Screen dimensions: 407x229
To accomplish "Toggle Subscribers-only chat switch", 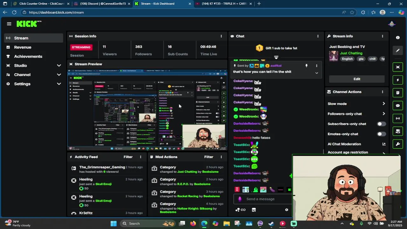I will click(381, 124).
